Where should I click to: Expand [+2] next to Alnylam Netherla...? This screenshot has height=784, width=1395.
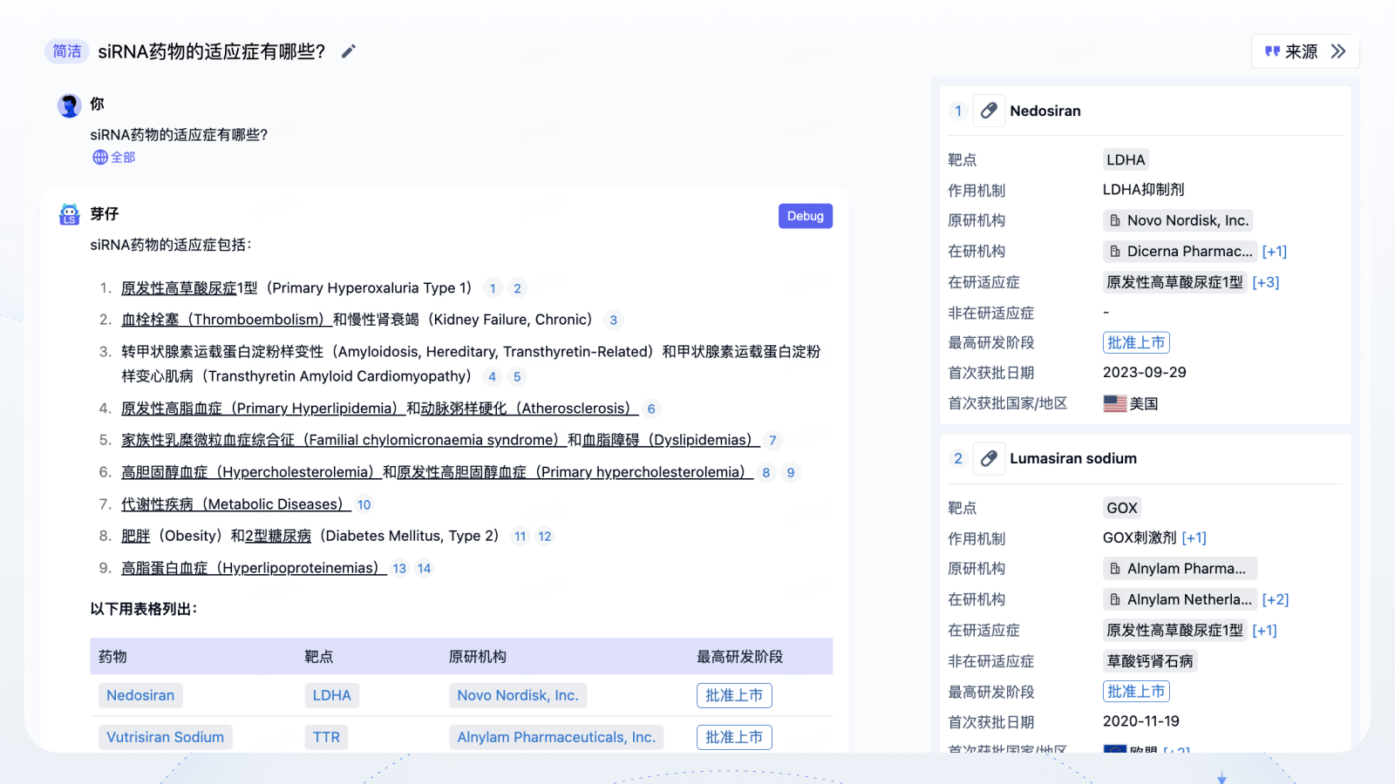(x=1275, y=599)
